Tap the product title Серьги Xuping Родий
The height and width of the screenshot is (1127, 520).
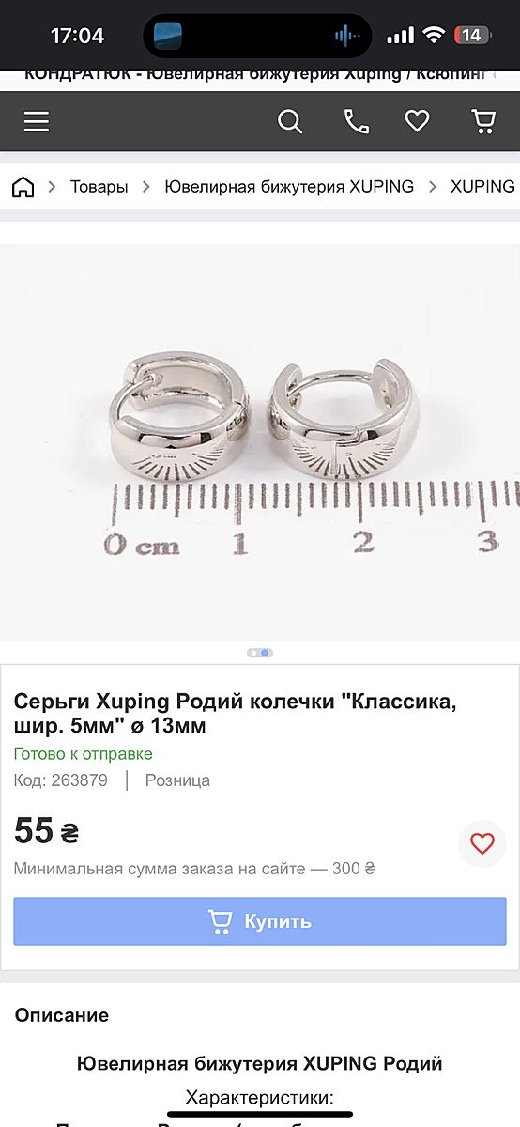(235, 714)
